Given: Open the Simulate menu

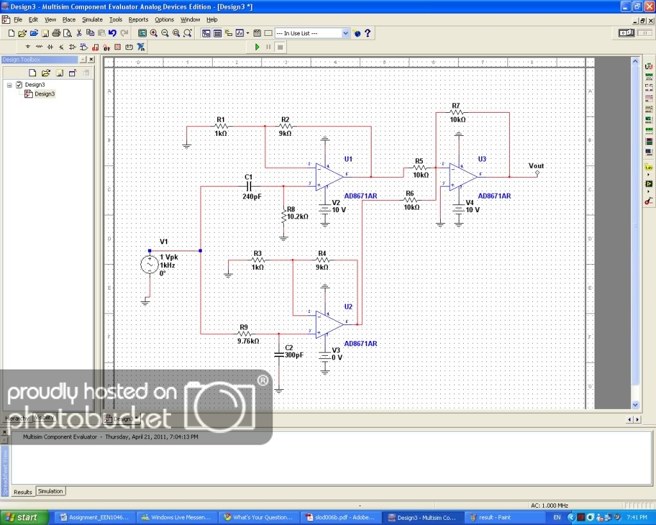Looking at the screenshot, I should coord(92,20).
